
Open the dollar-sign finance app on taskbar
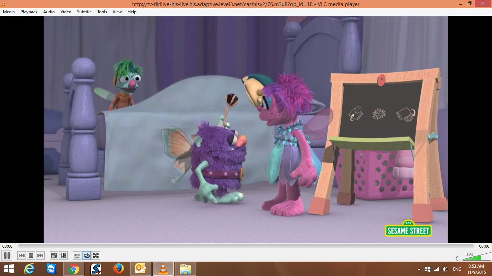coord(96,269)
